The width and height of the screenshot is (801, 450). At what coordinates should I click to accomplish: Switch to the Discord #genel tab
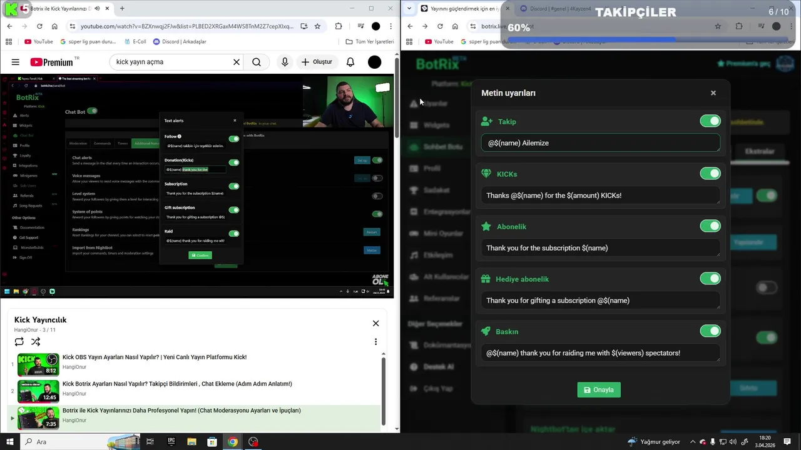click(560, 9)
